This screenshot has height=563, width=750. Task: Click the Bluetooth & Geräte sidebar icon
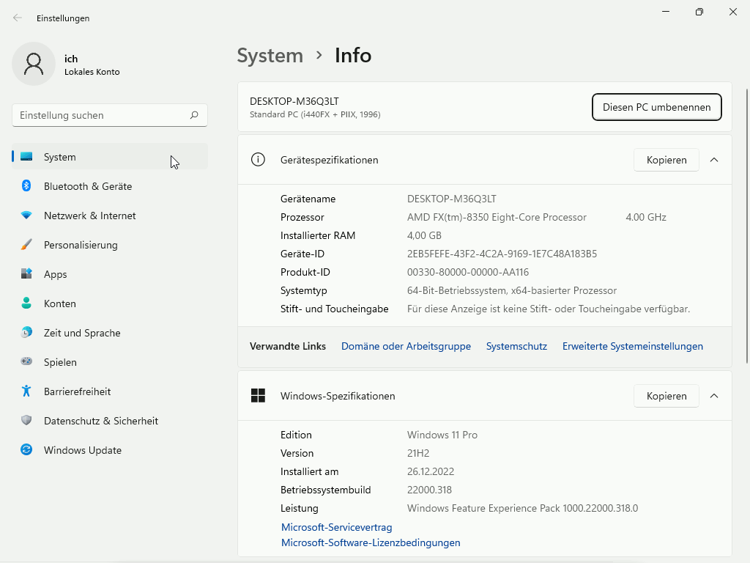pos(26,186)
